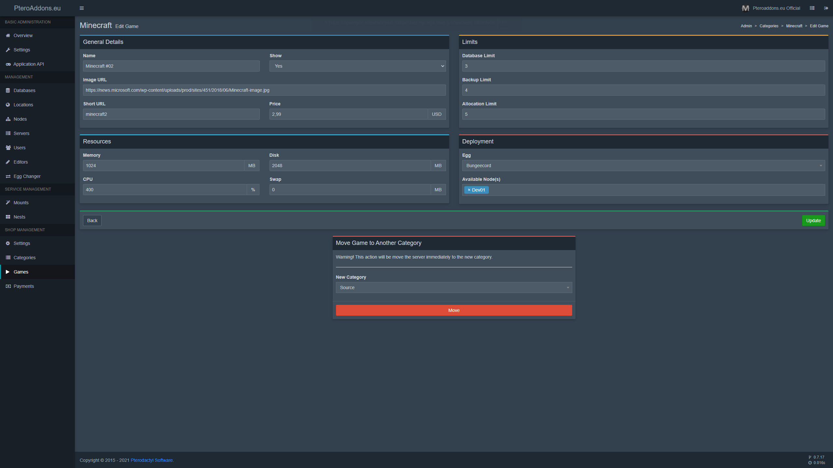Click the Overview home icon
Viewport: 833px width, 468px height.
(x=8, y=35)
